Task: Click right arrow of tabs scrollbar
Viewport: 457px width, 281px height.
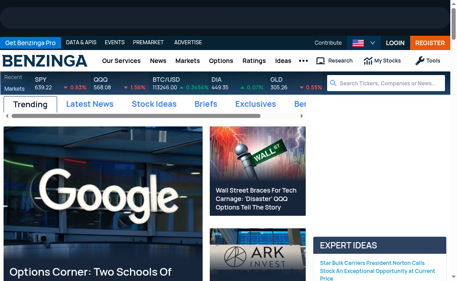Action: [x=302, y=116]
